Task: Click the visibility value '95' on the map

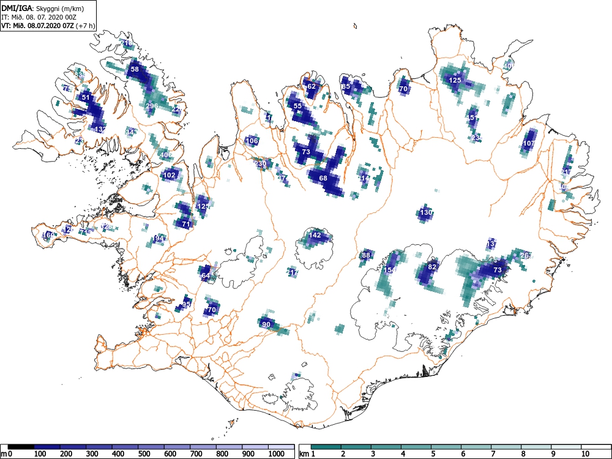Action: [186, 304]
